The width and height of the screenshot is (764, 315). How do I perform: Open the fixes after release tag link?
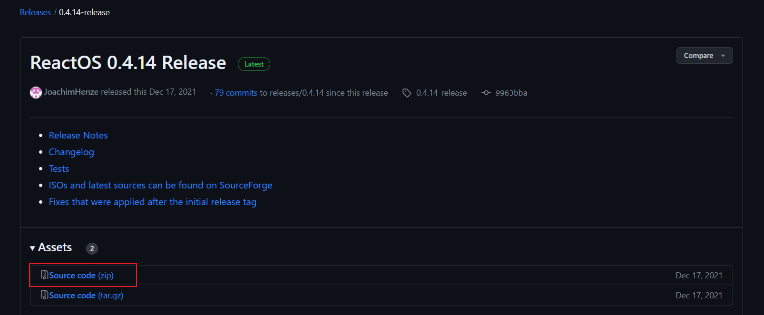153,202
